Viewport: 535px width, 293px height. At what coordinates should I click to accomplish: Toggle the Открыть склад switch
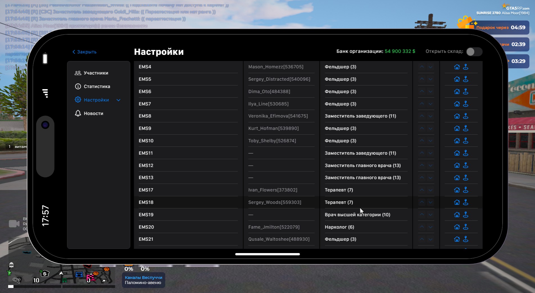474,52
